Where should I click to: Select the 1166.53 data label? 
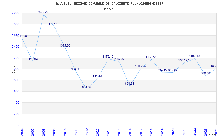point(151,57)
